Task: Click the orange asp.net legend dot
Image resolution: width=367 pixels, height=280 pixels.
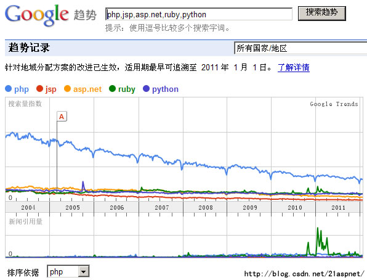Action: click(x=67, y=89)
